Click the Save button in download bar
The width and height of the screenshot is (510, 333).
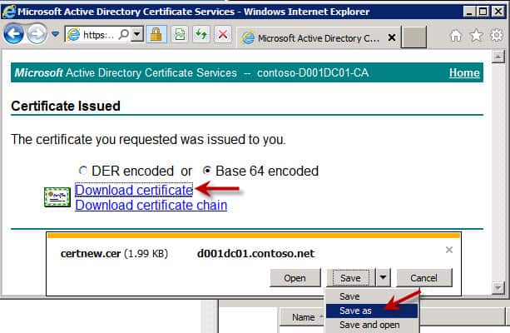350,278
